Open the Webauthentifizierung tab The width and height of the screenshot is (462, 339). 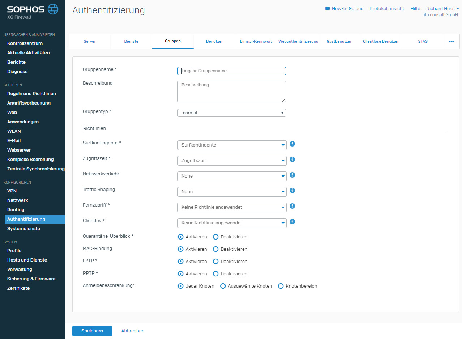(298, 41)
